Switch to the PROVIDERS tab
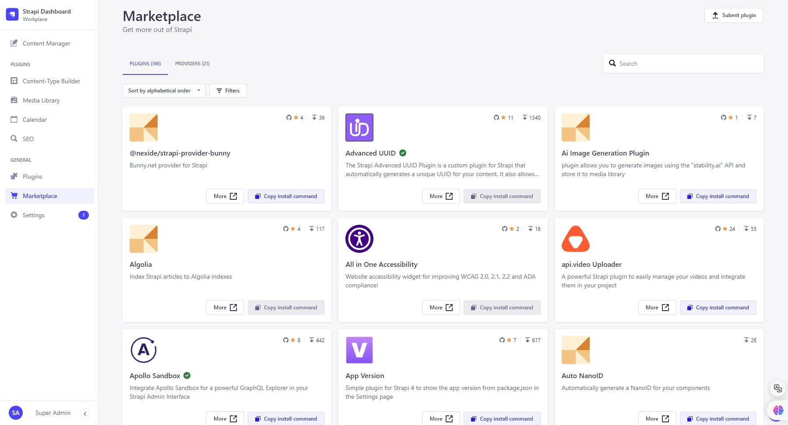Image resolution: width=788 pixels, height=425 pixels. tap(192, 63)
